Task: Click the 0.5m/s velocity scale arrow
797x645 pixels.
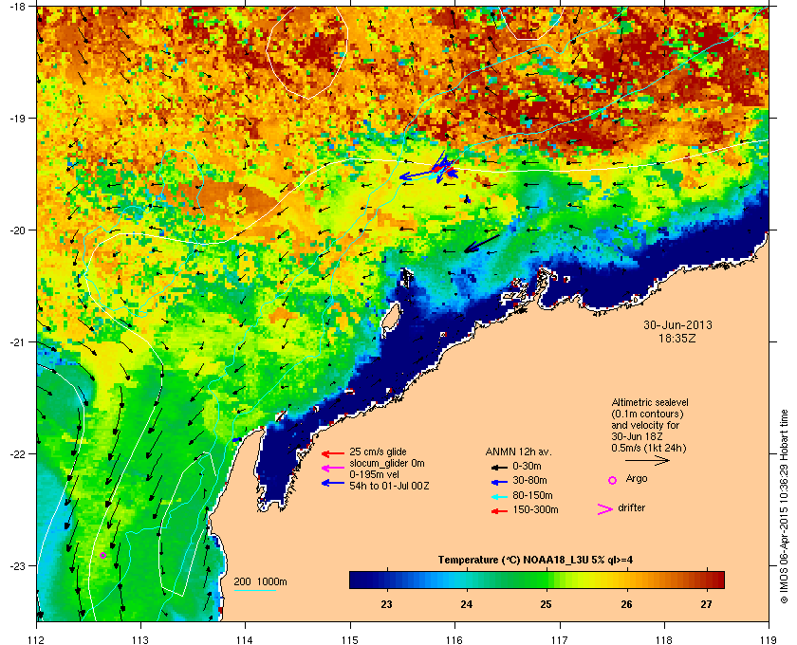Action: tap(647, 460)
